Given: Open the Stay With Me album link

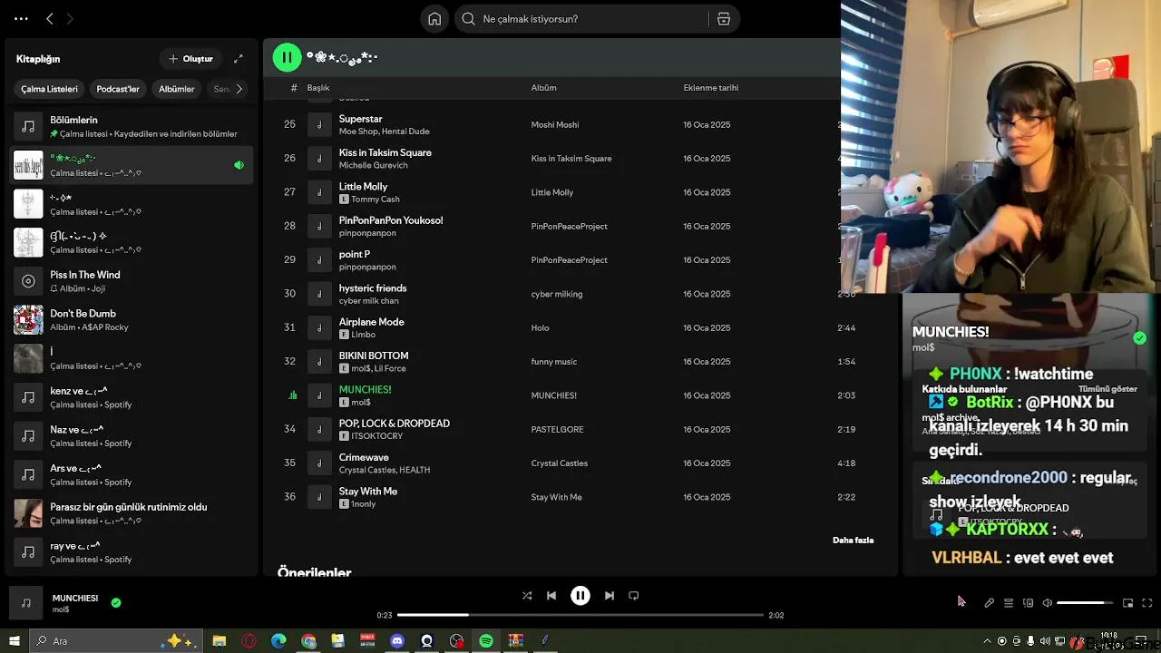Looking at the screenshot, I should click(556, 497).
